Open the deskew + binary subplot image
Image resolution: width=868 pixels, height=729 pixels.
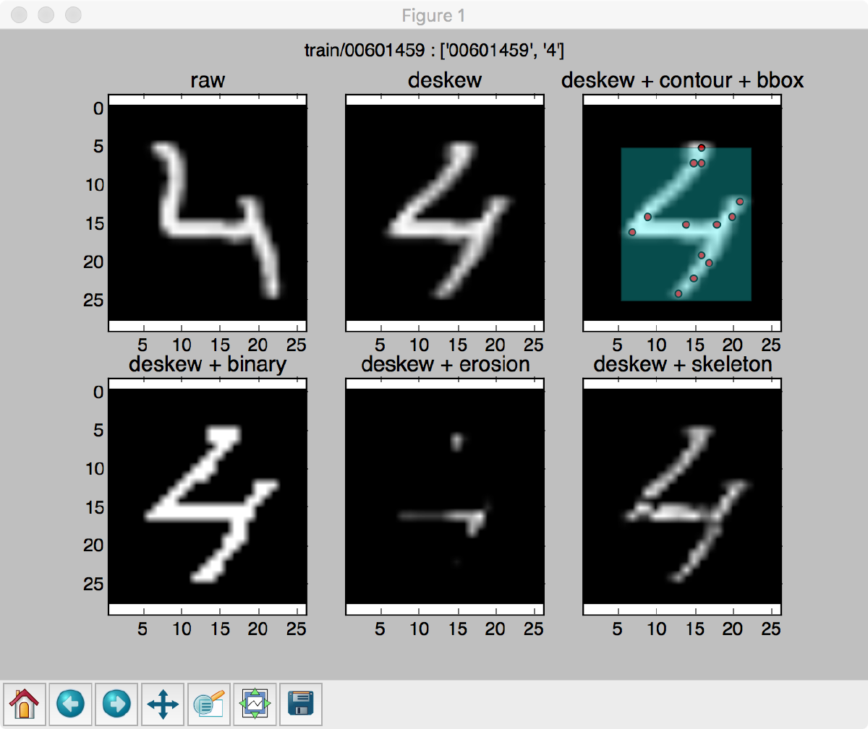click(x=206, y=497)
